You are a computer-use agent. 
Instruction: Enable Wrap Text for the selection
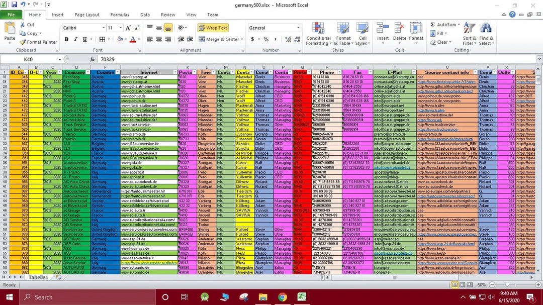coord(213,28)
